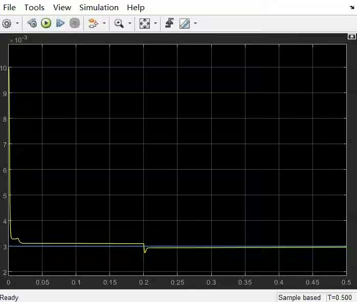
Task: Run the simulation with the green play button
Action: point(46,23)
